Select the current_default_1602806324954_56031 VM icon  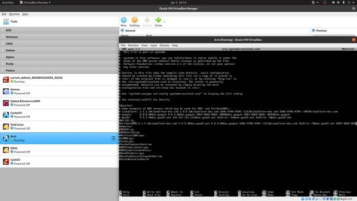coord(6,79)
